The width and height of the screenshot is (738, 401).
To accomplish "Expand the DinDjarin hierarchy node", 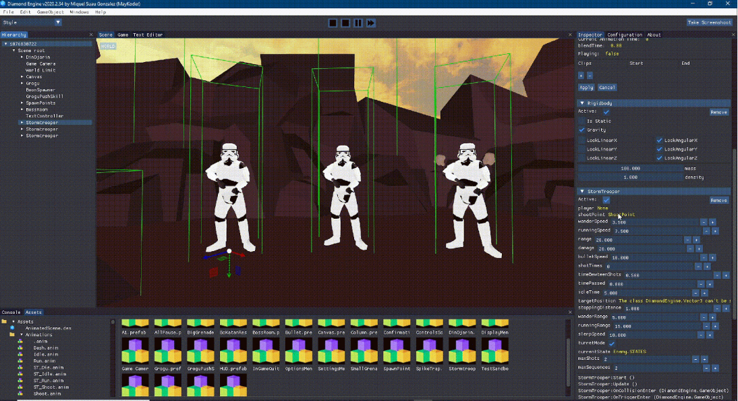I will (x=22, y=57).
